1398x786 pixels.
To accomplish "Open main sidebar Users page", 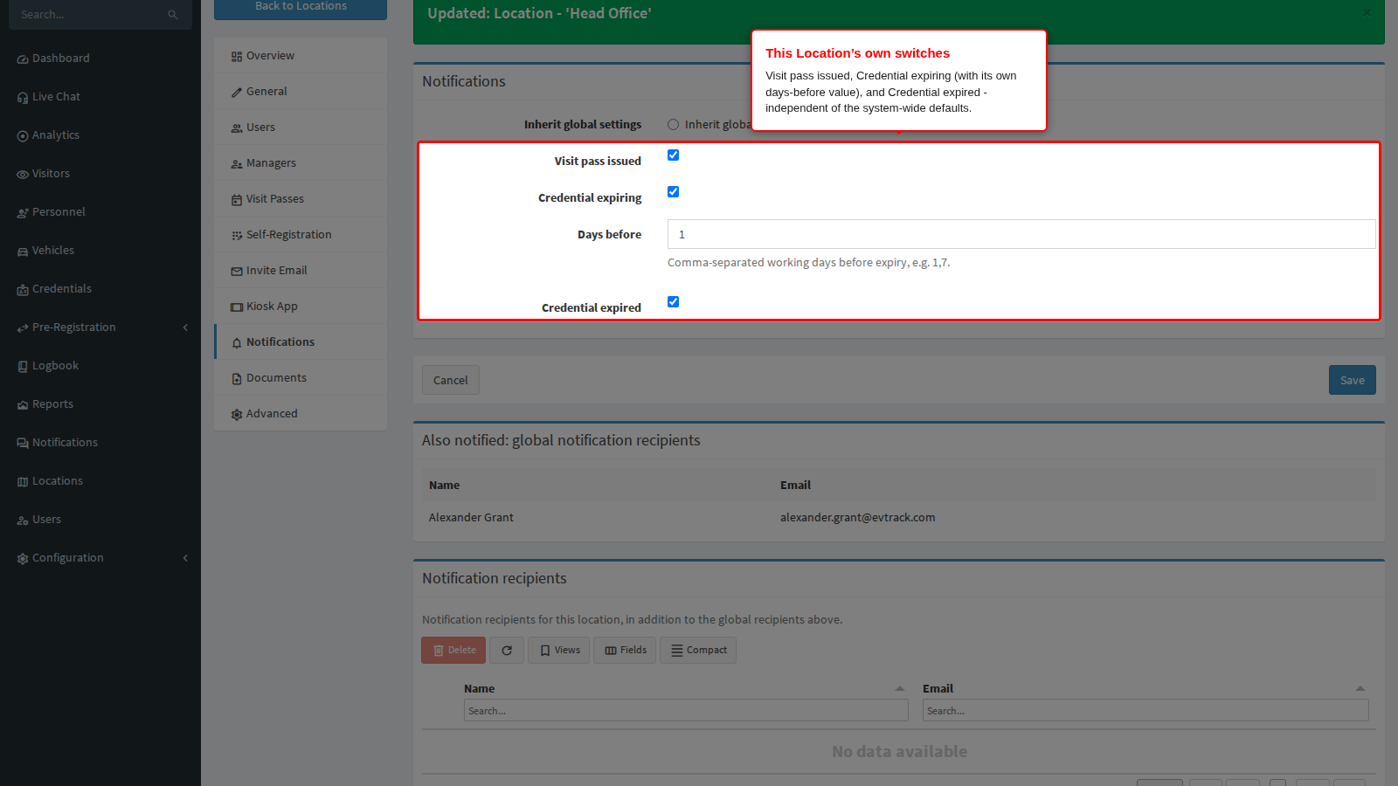I will 39,520.
